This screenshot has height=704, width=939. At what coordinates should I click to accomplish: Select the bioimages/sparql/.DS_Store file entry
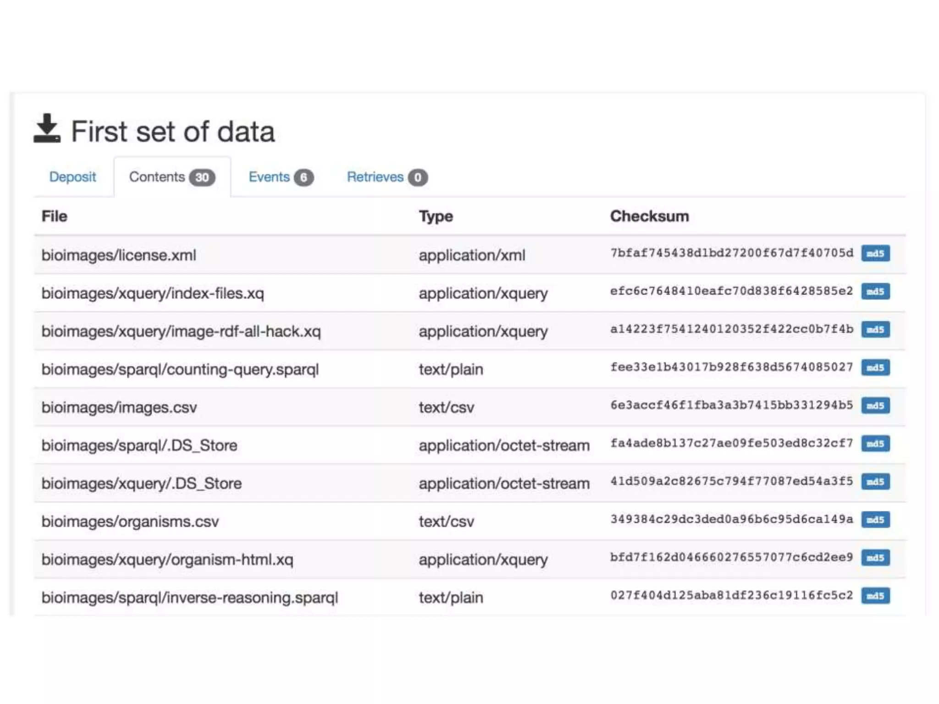coord(139,445)
